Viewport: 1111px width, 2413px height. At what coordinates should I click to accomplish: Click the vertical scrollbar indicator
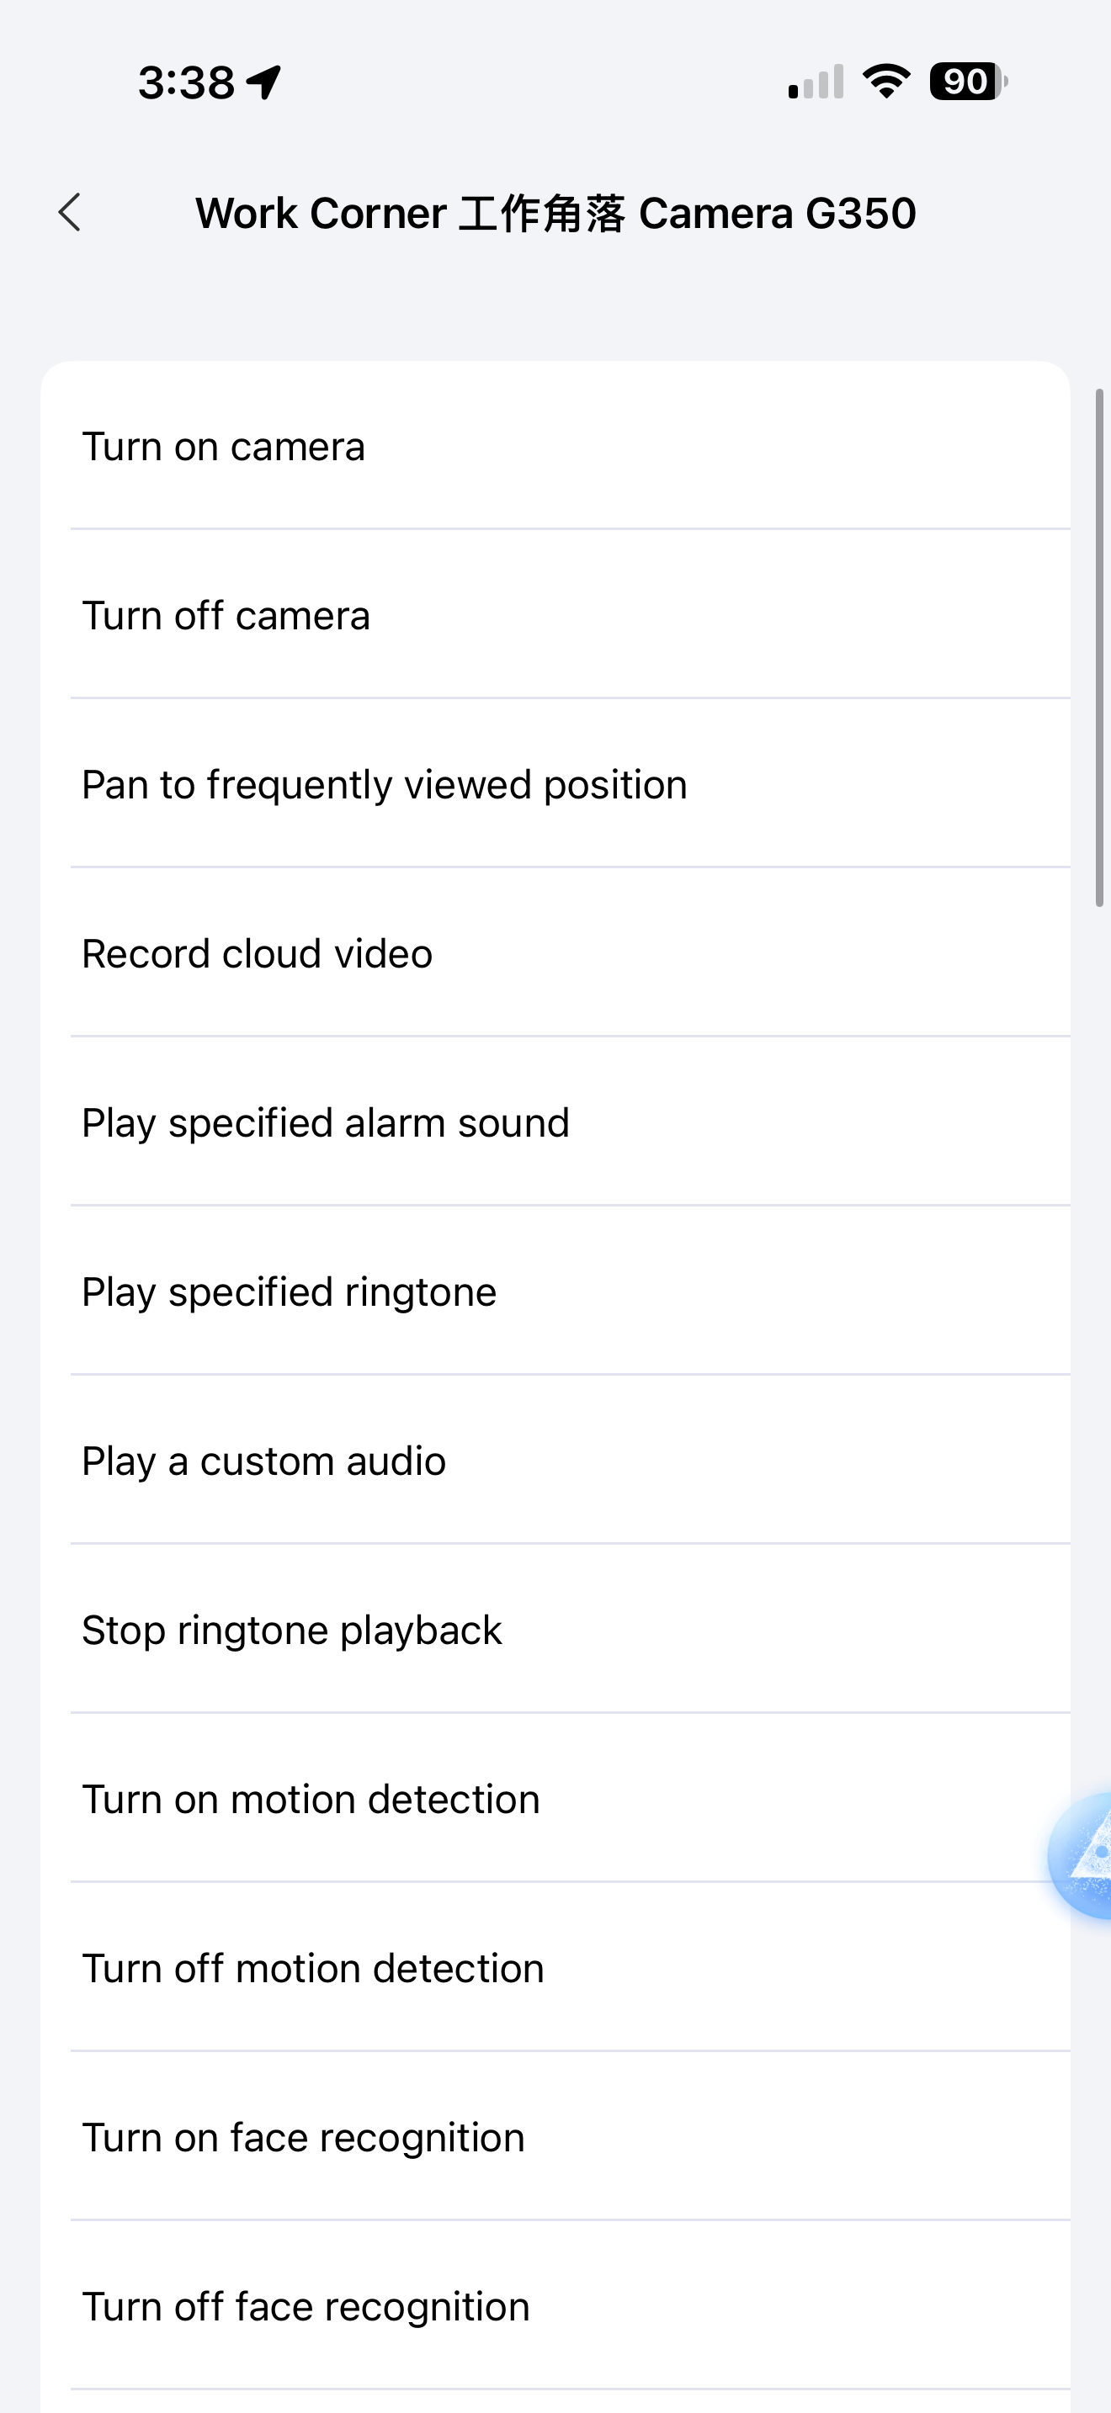click(1099, 647)
